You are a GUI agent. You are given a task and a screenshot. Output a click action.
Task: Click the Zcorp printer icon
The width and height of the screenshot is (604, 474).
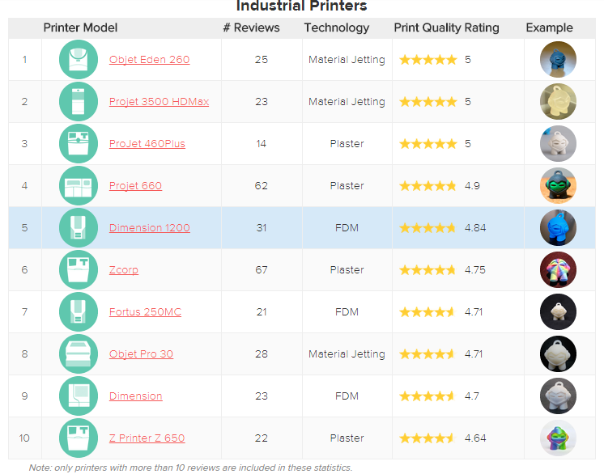[79, 269]
